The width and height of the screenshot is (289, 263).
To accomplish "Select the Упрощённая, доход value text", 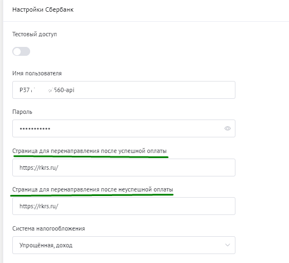I will coord(46,245).
